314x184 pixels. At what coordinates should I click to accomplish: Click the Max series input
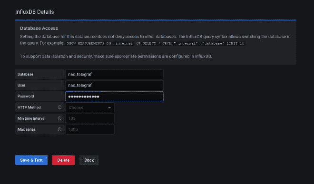point(90,129)
